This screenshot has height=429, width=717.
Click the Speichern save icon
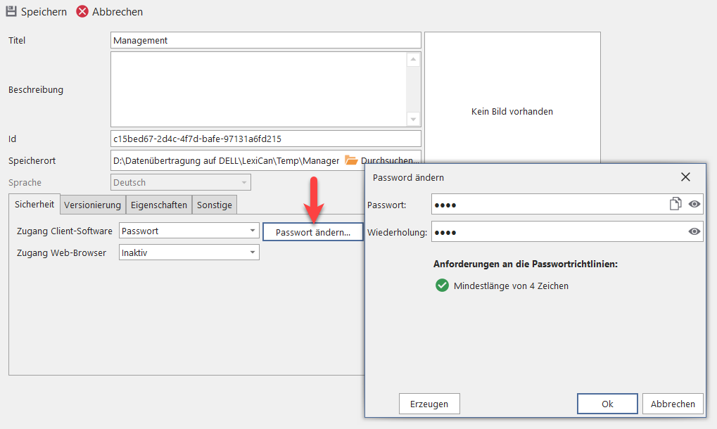[x=11, y=12]
